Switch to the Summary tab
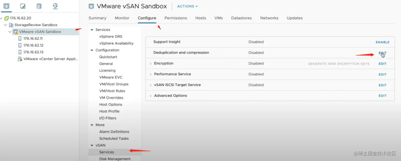The height and width of the screenshot is (161, 401). [97, 18]
